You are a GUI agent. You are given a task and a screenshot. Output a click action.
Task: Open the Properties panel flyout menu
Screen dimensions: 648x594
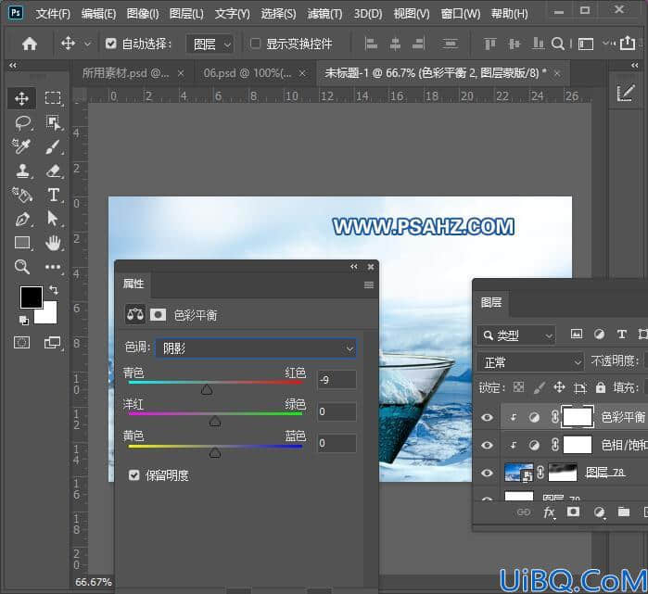coord(369,285)
